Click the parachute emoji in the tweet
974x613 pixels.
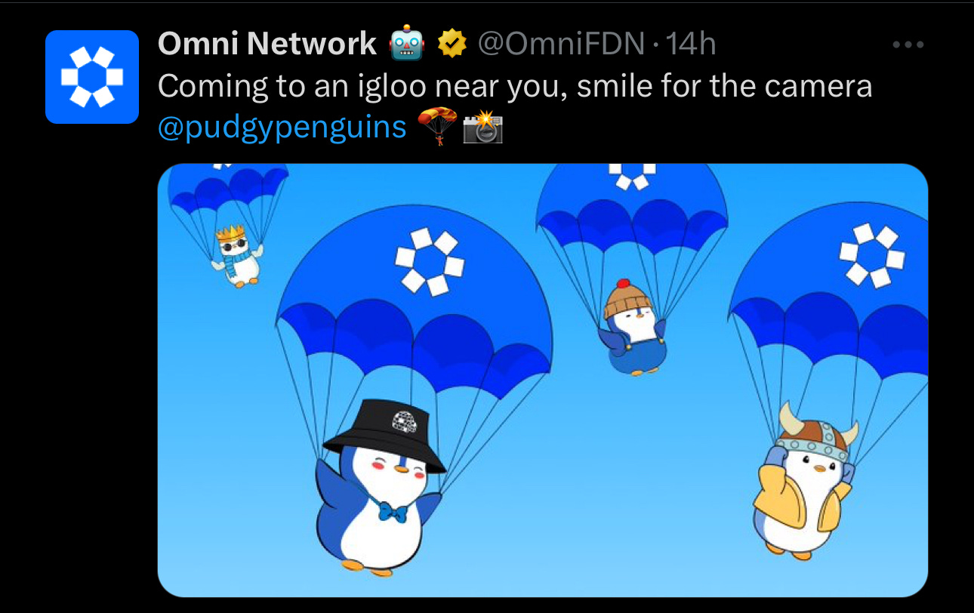click(437, 126)
